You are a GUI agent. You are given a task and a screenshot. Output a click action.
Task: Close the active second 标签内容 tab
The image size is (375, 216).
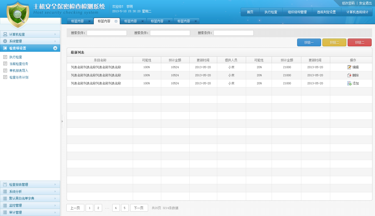(116, 21)
